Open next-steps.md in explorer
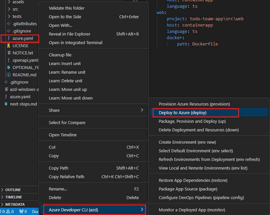 point(23,104)
